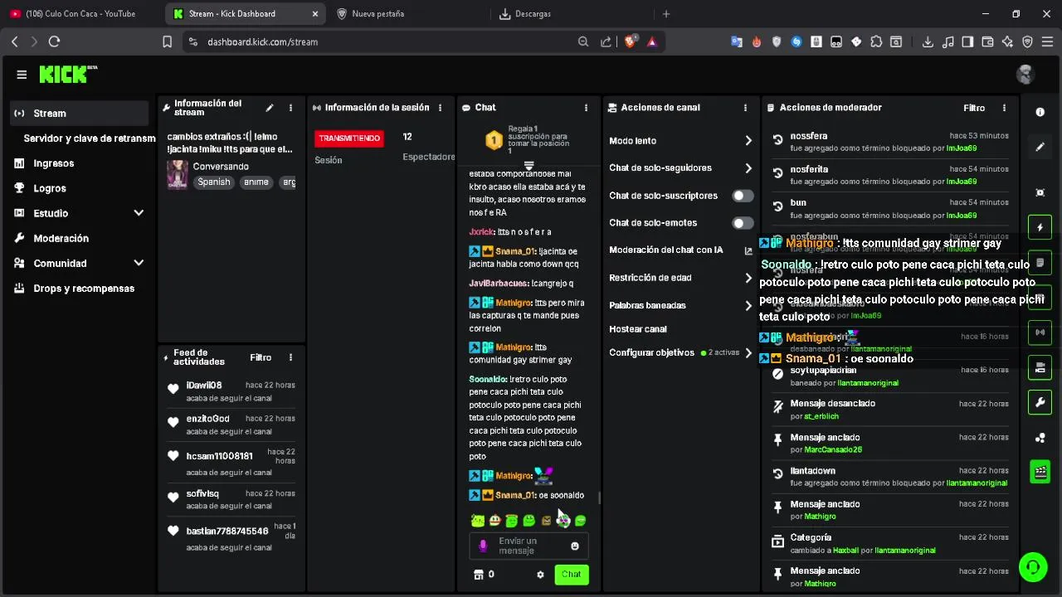The image size is (1062, 597).
Task: Open chat settings gear icon
Action: [x=540, y=575]
